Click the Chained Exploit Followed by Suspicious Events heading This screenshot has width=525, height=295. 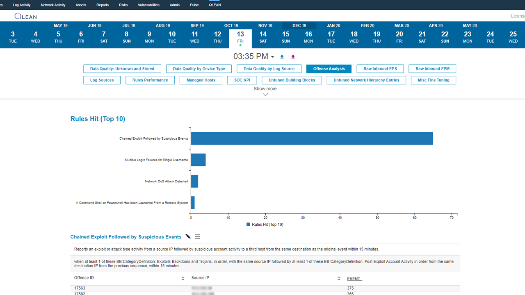126,237
